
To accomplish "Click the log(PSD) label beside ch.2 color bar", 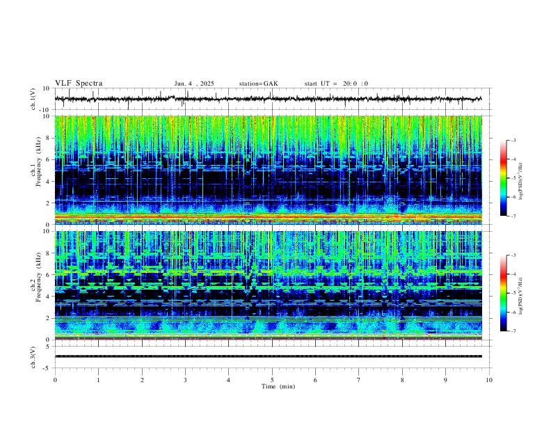I will tap(521, 297).
